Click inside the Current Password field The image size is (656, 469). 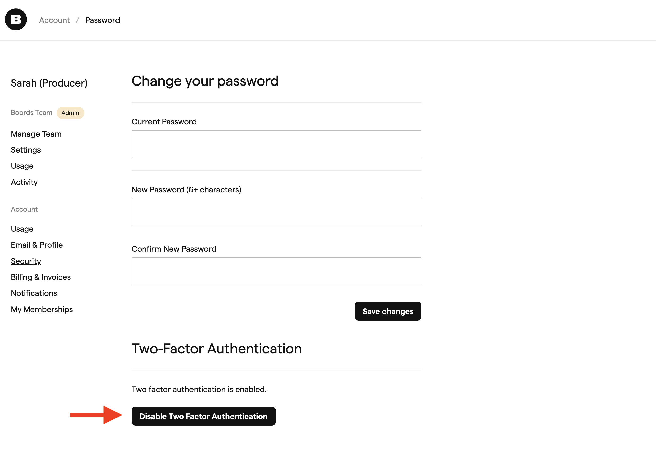(x=276, y=144)
